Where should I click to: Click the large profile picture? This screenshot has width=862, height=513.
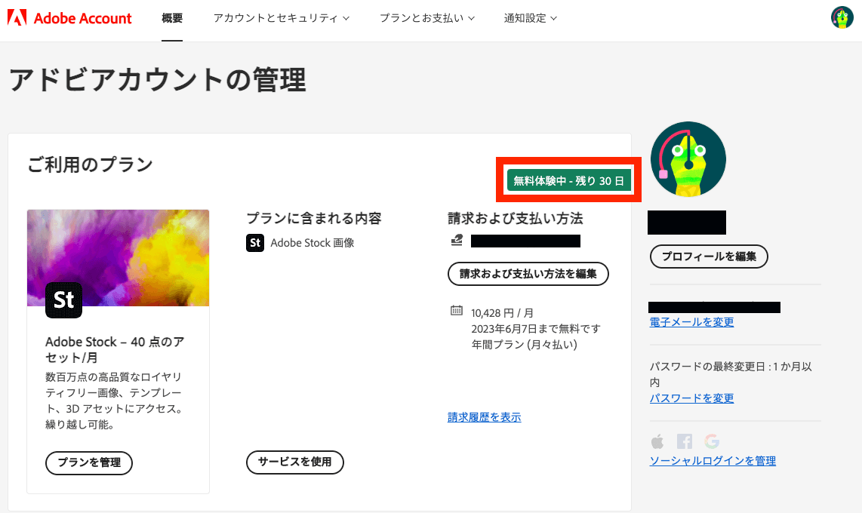688,160
